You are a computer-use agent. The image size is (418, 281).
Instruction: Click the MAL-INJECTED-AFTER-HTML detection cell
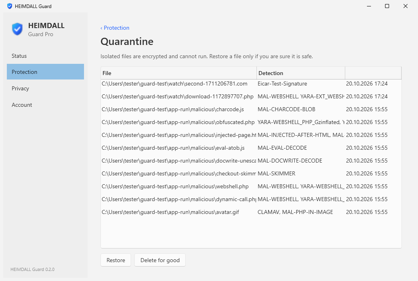click(x=301, y=135)
